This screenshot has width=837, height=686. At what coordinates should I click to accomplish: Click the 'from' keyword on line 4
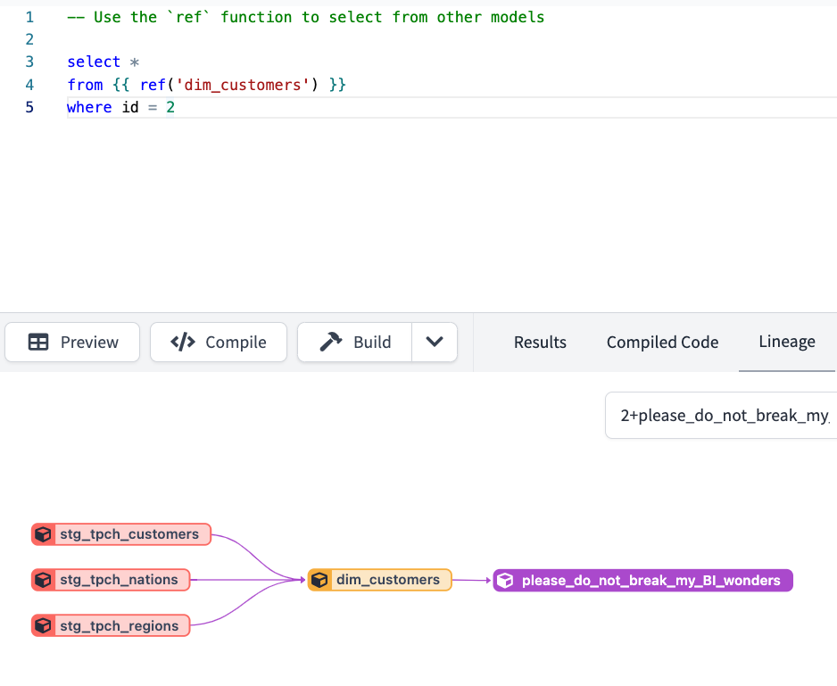[x=85, y=85]
